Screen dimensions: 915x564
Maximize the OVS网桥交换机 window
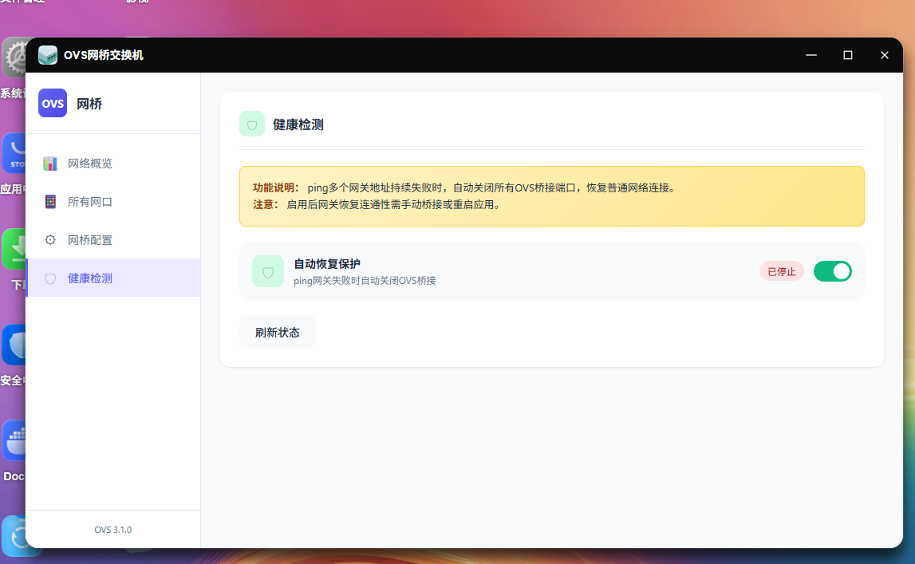click(x=848, y=55)
